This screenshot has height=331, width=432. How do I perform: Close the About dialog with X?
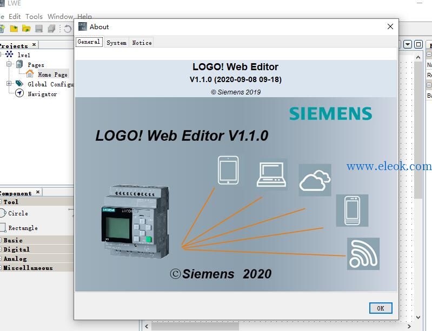tap(390, 26)
